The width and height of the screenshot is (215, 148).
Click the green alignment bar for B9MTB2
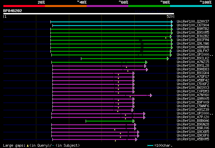[x=111, y=29]
